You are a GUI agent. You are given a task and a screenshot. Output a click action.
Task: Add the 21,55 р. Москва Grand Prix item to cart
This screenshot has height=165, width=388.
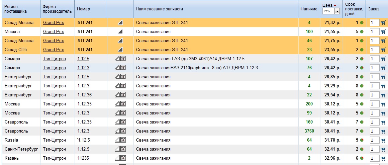(383, 32)
